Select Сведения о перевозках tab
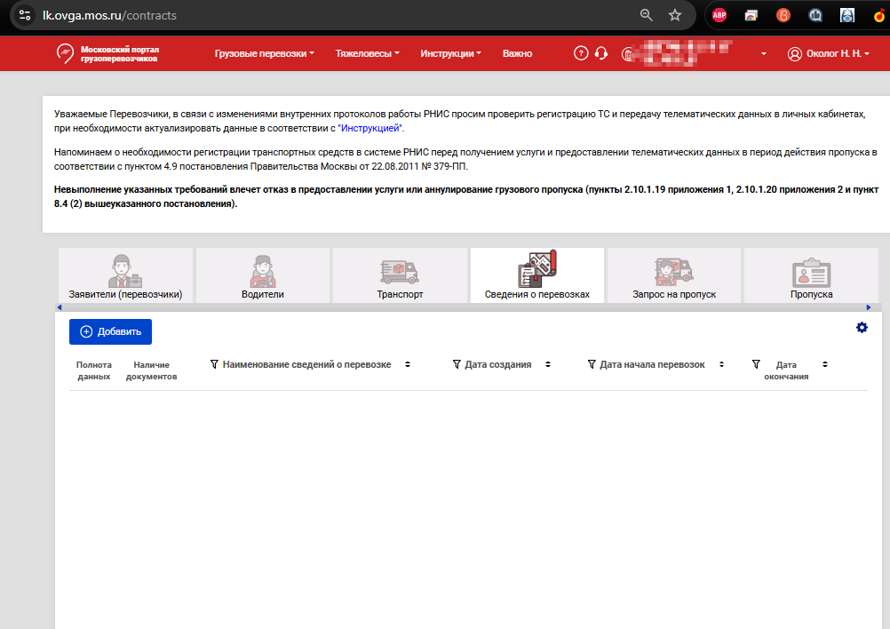Viewport: 890px width, 629px height. tap(537, 275)
